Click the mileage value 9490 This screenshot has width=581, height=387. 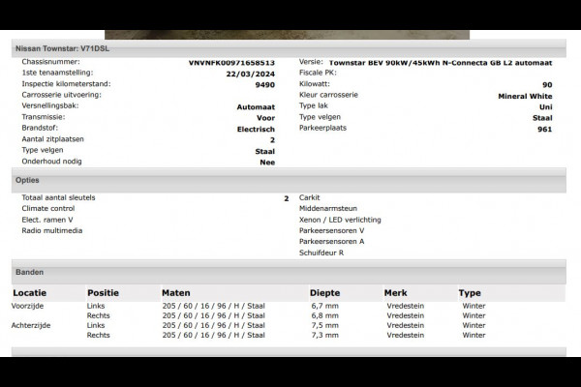pyautogui.click(x=264, y=84)
